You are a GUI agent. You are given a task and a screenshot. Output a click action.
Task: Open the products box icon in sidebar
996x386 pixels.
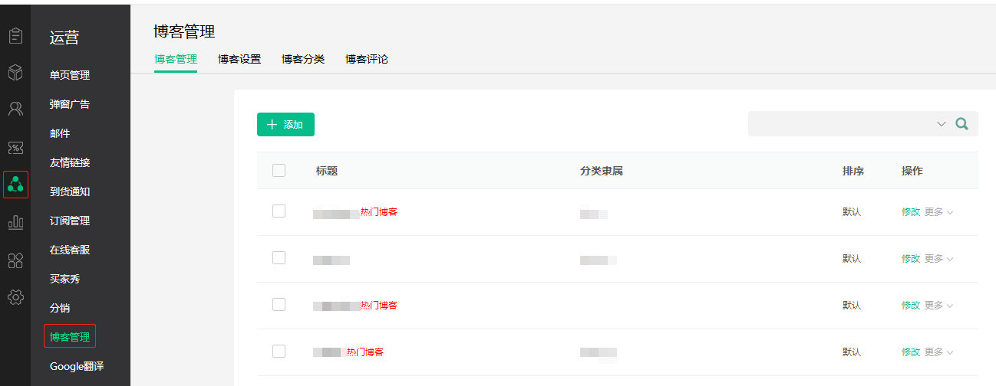[x=15, y=73]
